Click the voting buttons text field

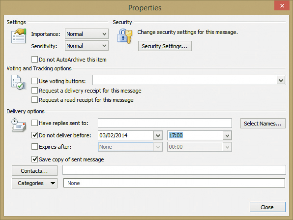click(x=185, y=80)
